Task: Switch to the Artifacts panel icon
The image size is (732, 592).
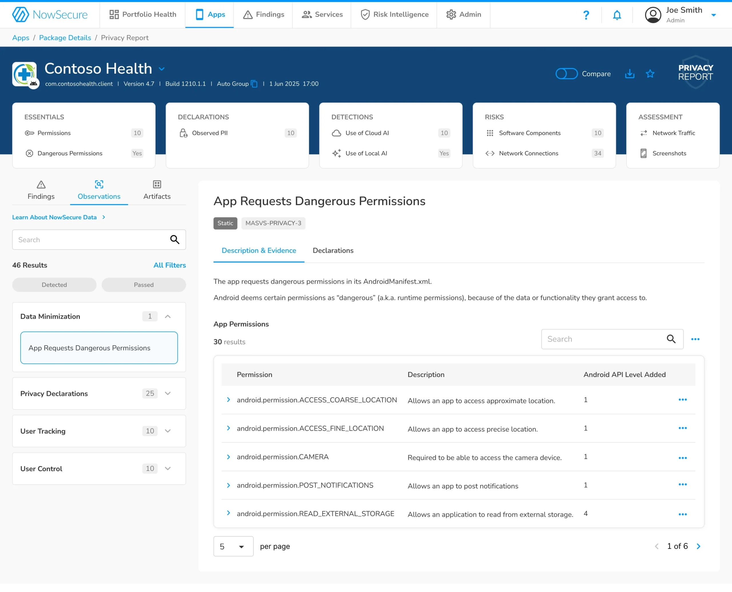Action: click(157, 184)
